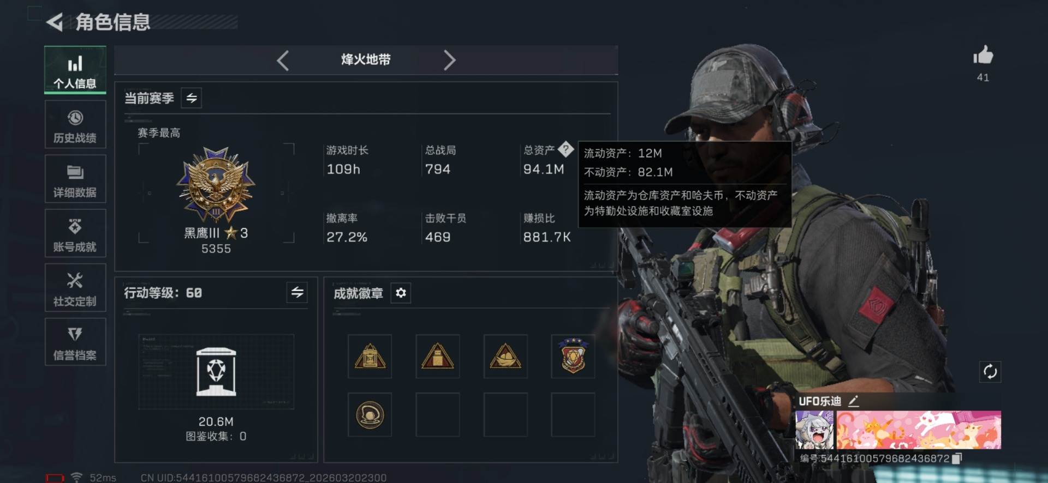
Task: Select the 个人信息 tab
Action: (75, 70)
